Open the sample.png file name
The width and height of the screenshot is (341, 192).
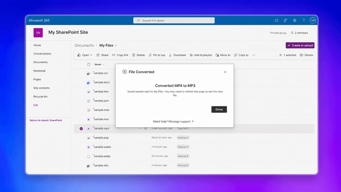pyautogui.click(x=101, y=138)
